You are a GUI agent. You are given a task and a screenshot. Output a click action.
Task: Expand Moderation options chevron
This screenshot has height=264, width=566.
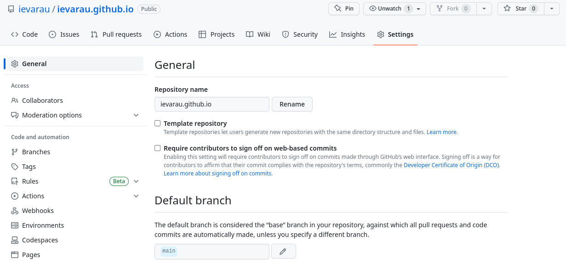[136, 115]
